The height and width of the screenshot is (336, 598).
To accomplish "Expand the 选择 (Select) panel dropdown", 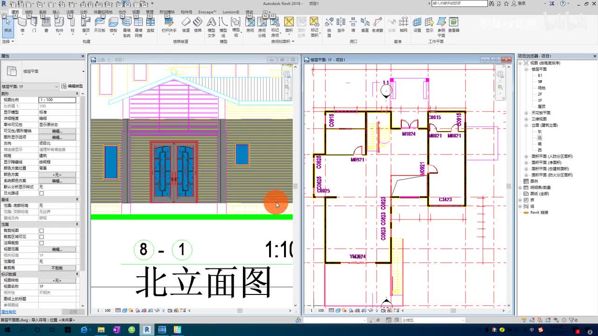I will (x=8, y=42).
